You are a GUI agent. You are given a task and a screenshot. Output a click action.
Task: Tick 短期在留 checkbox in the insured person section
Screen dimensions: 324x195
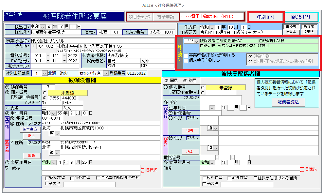[47, 178]
